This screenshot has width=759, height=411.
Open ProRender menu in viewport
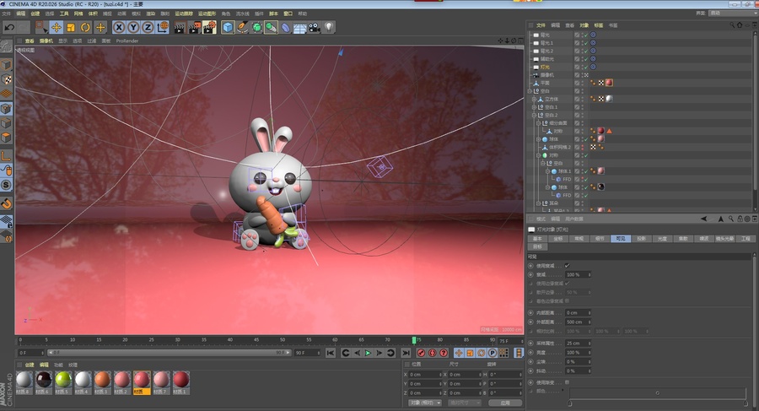(127, 41)
